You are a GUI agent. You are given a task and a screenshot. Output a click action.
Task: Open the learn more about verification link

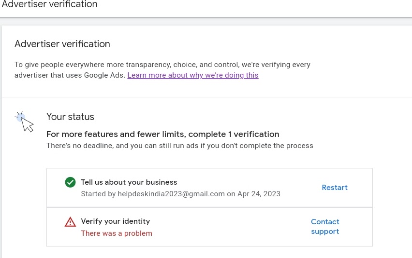coord(192,75)
